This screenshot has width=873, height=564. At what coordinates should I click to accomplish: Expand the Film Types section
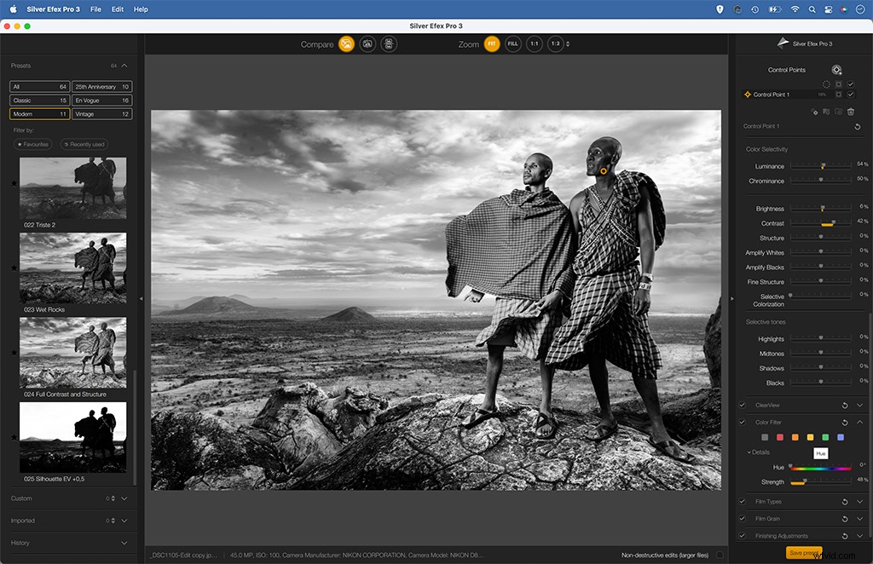click(x=859, y=501)
